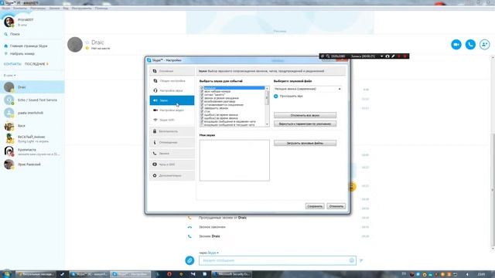
Task: Start a voice call with Draic
Action: tap(470, 45)
